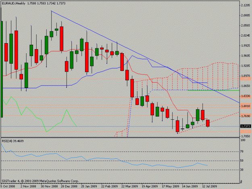Image resolution: width=252 pixels, height=189 pixels.
Task: Click the RSI level 50 scale label
Action: coord(242,160)
